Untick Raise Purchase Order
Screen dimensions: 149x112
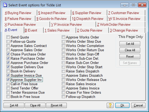click(x=8, y=58)
